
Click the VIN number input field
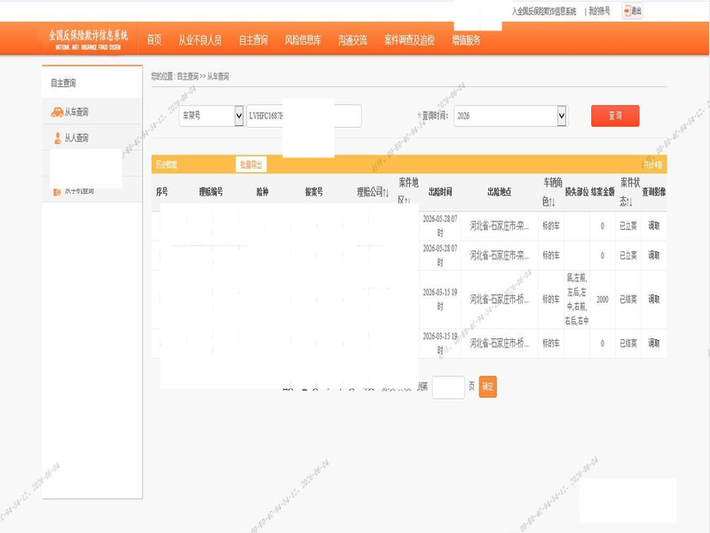click(x=304, y=116)
